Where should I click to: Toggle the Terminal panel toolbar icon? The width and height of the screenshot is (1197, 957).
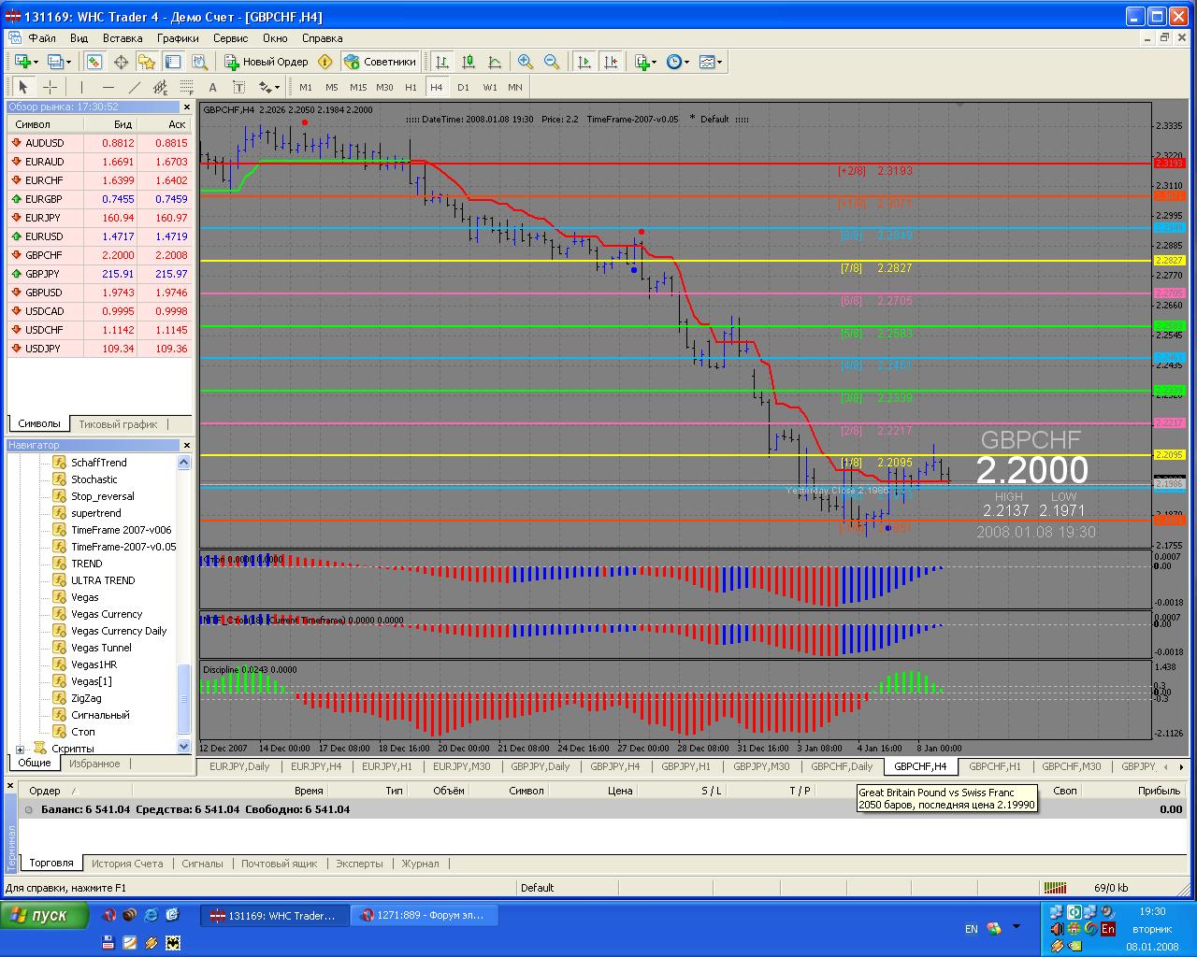(173, 62)
